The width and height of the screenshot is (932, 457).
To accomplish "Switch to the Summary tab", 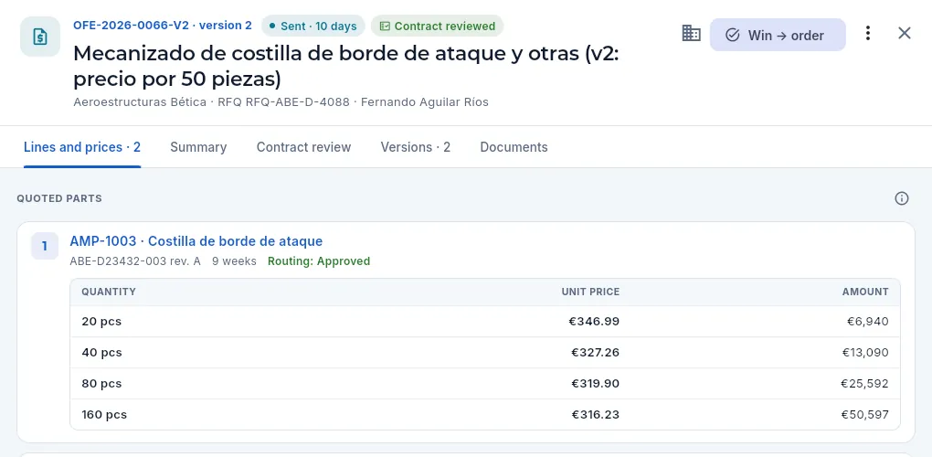I will (x=198, y=147).
